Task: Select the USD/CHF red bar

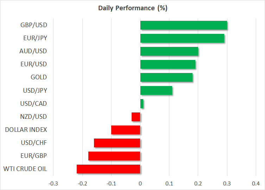Action: [x=117, y=143]
